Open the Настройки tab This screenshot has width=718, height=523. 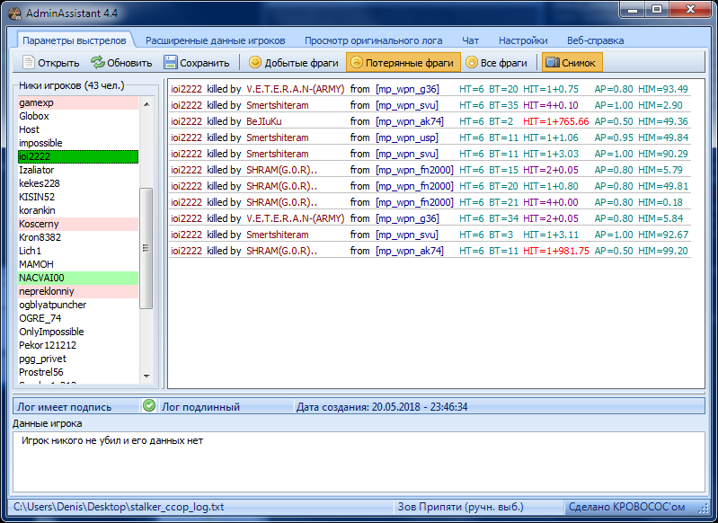523,40
